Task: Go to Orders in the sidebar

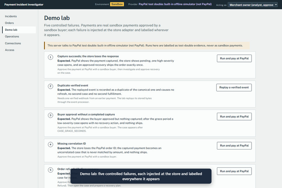Action: point(9,23)
